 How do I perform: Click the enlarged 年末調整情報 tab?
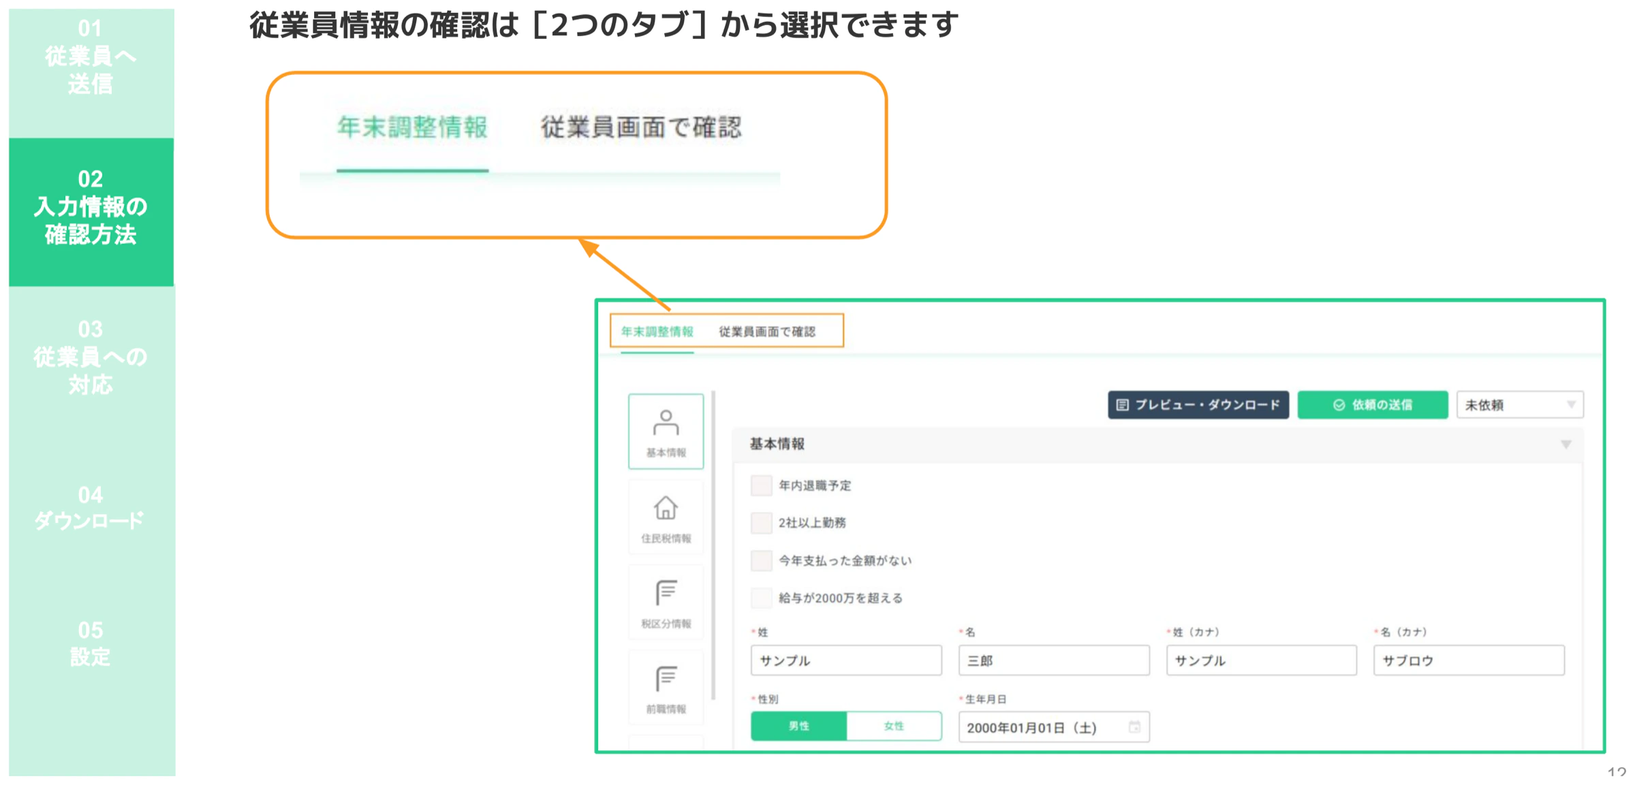[x=413, y=127]
